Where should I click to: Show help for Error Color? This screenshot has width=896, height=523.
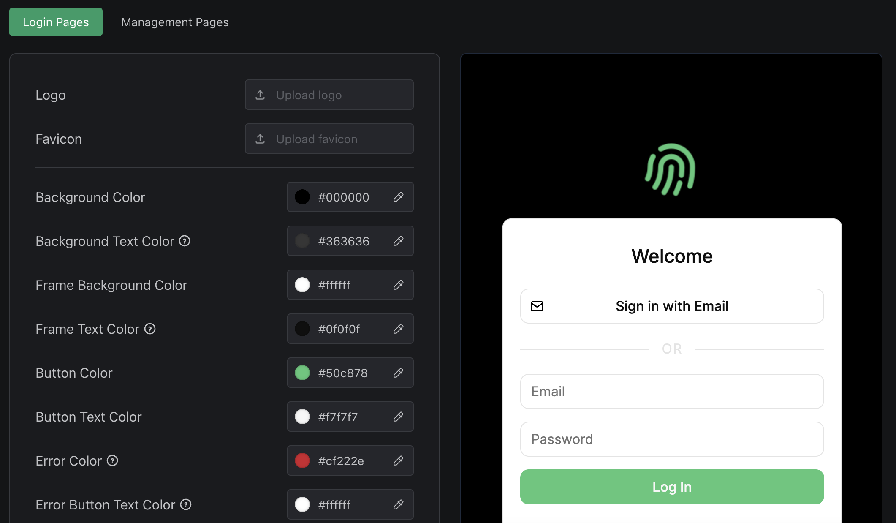click(x=112, y=460)
